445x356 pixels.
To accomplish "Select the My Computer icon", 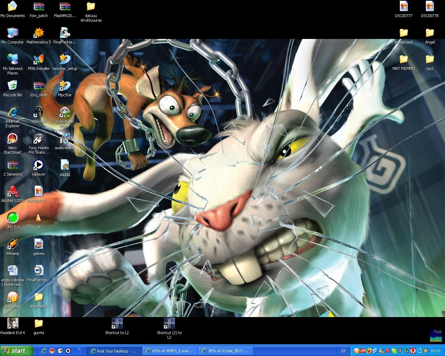I will [x=13, y=36].
